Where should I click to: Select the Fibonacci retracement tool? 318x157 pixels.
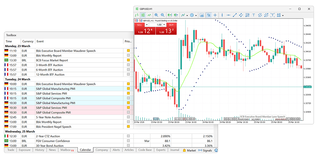247,15
